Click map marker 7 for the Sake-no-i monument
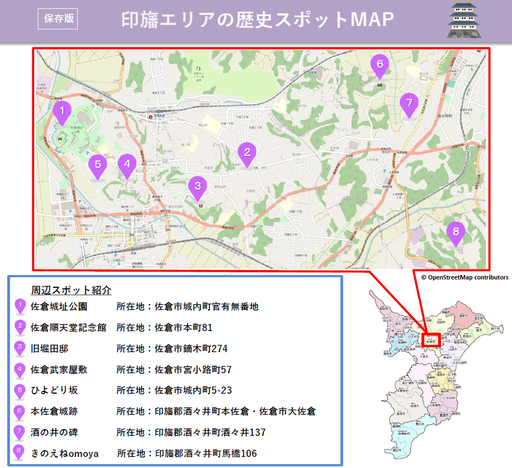 [x=409, y=102]
